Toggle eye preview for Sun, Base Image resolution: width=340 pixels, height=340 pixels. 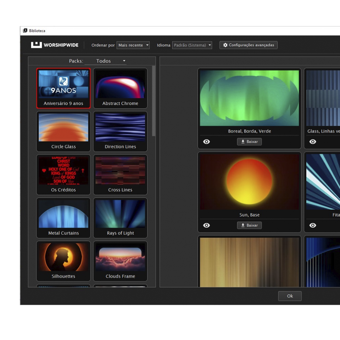click(207, 225)
